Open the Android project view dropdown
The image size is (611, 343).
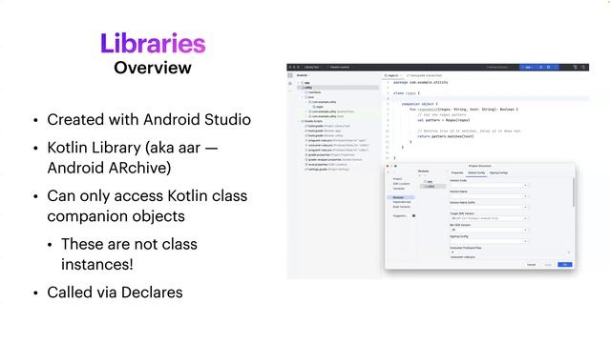303,75
